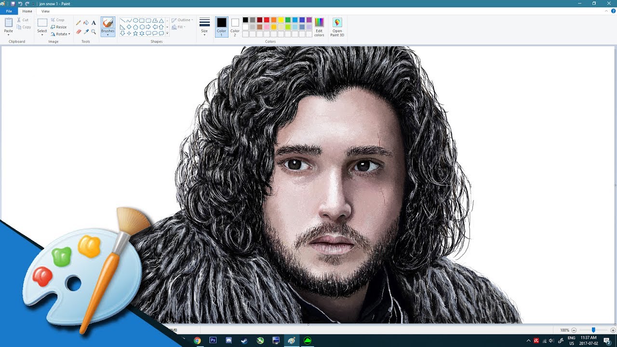Screen dimensions: 617x347
Task: Choose the Right triangle shape
Action: [x=122, y=27]
